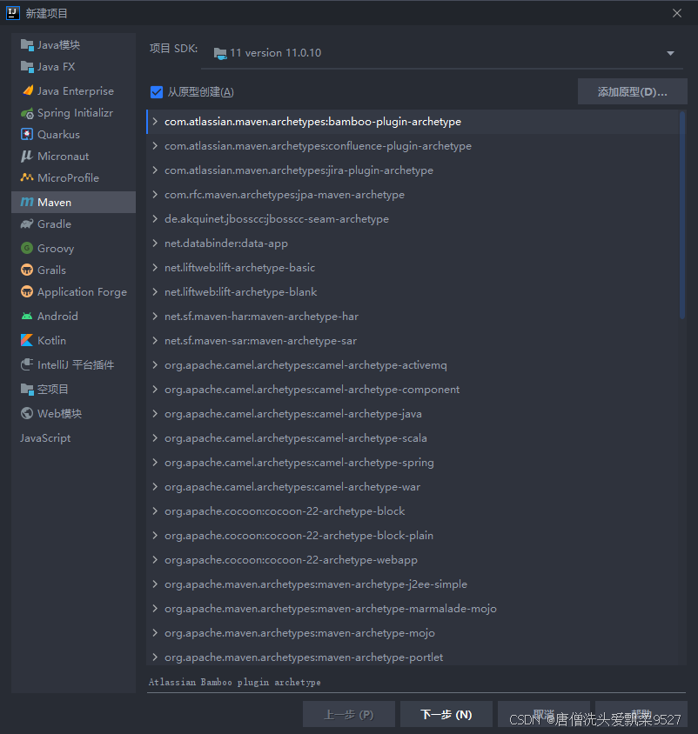Click the Java模块 folder icon
The width and height of the screenshot is (698, 734).
click(x=27, y=45)
